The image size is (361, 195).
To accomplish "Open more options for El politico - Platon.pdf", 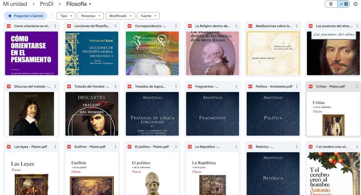I will click(176, 147).
